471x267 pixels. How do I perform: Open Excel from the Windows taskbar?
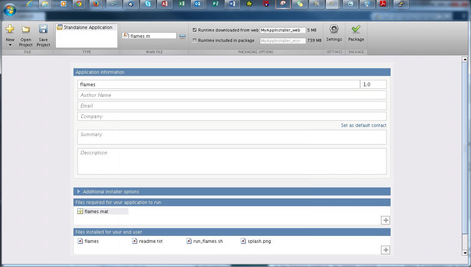(182, 4)
